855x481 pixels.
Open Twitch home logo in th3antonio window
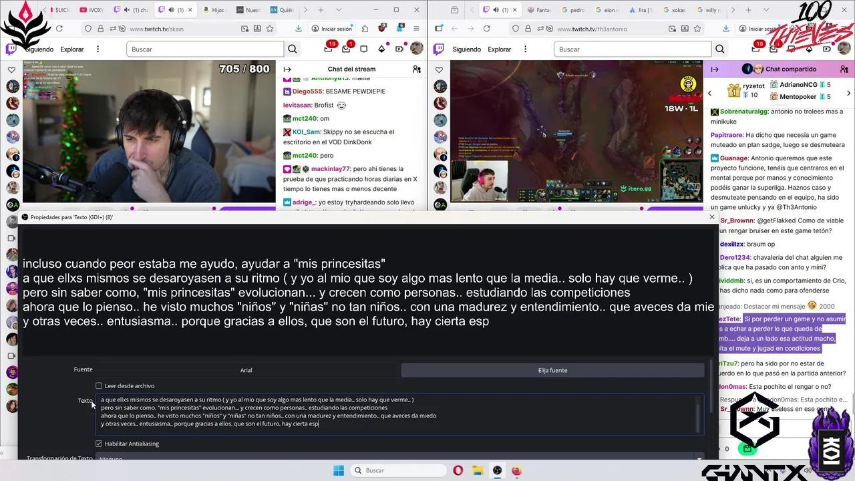(439, 49)
